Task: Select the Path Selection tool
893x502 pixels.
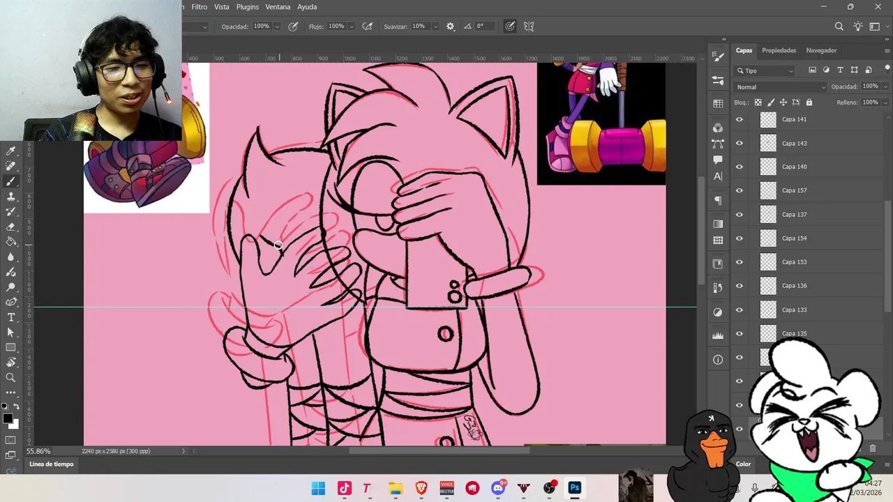Action: [x=10, y=333]
